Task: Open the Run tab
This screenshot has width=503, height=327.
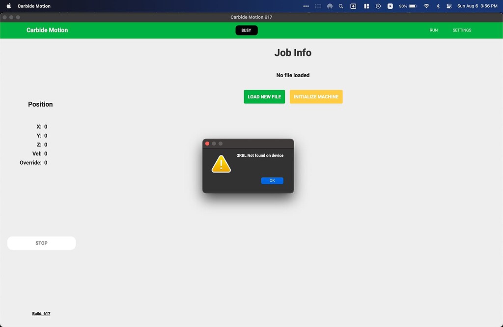Action: point(433,30)
